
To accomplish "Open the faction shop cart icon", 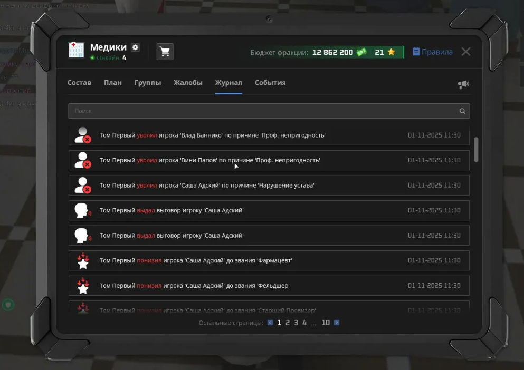I will [x=165, y=52].
